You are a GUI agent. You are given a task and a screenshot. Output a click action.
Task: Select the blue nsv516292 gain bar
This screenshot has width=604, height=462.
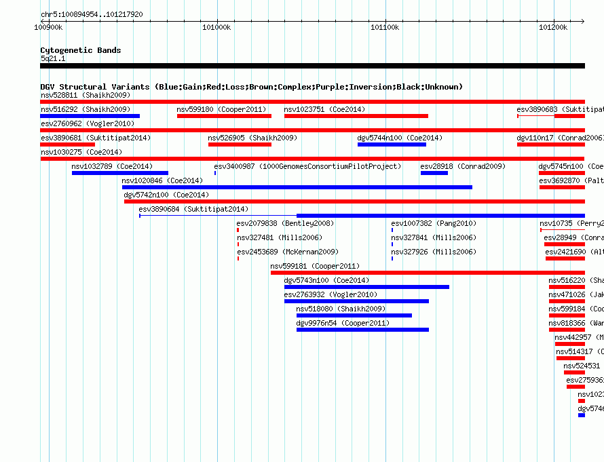coord(90,116)
